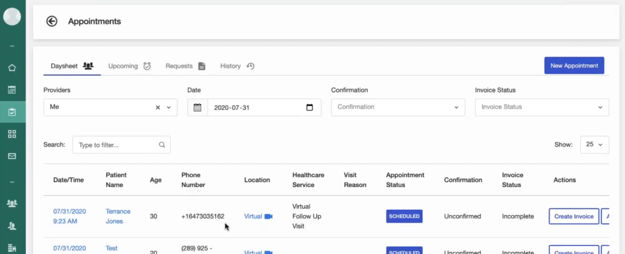This screenshot has width=625, height=254.
Task: Click the Patient Name column header
Action: 116,180
